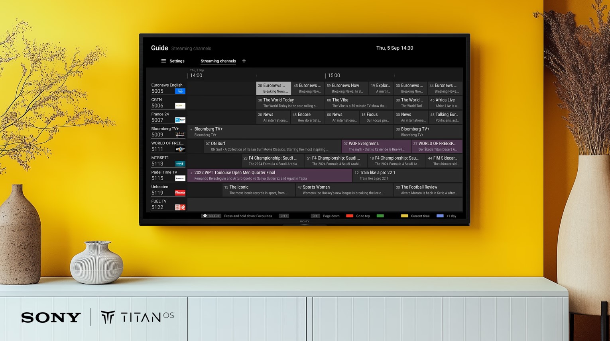Click the blue +1 day button
This screenshot has width=610, height=341.
click(x=440, y=216)
